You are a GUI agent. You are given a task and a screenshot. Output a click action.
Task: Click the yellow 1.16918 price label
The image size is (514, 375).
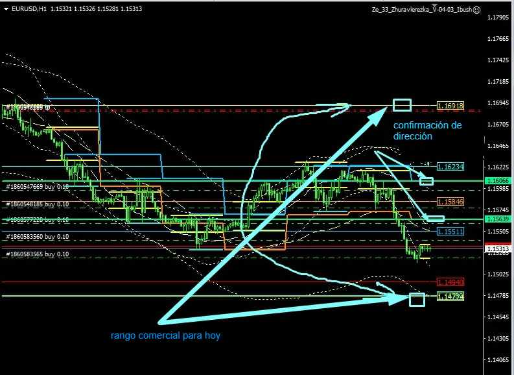(450, 105)
